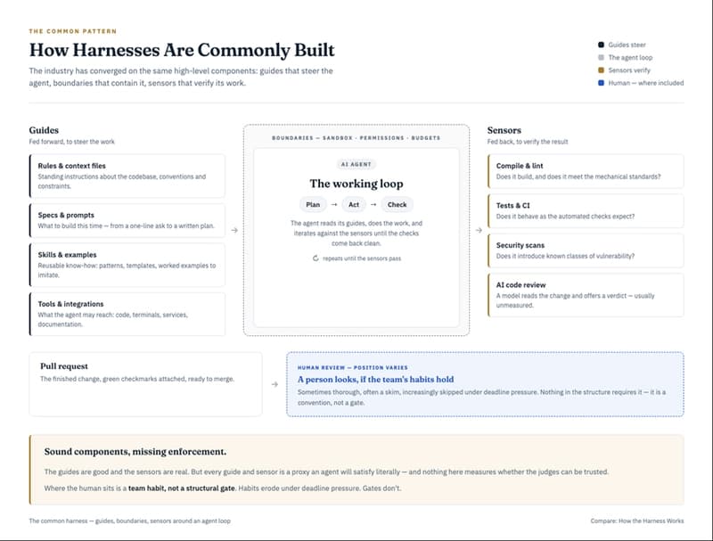Image resolution: width=713 pixels, height=541 pixels.
Task: Click the arrow between Plan and Act
Action: (334, 205)
